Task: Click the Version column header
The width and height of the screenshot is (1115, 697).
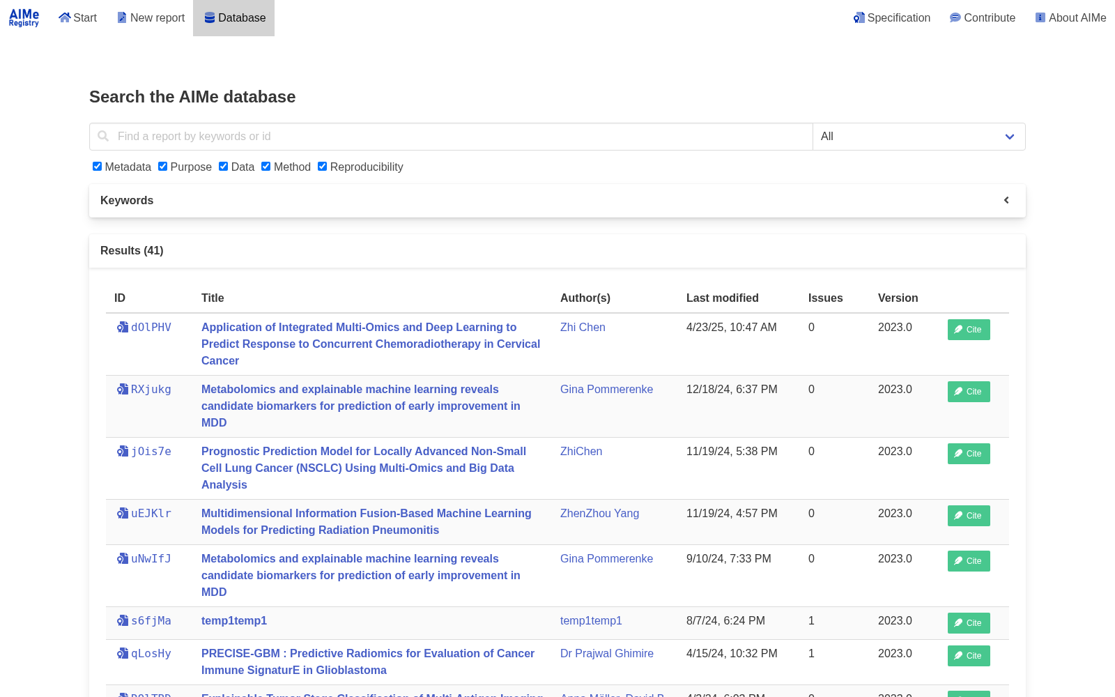Action: point(898,298)
